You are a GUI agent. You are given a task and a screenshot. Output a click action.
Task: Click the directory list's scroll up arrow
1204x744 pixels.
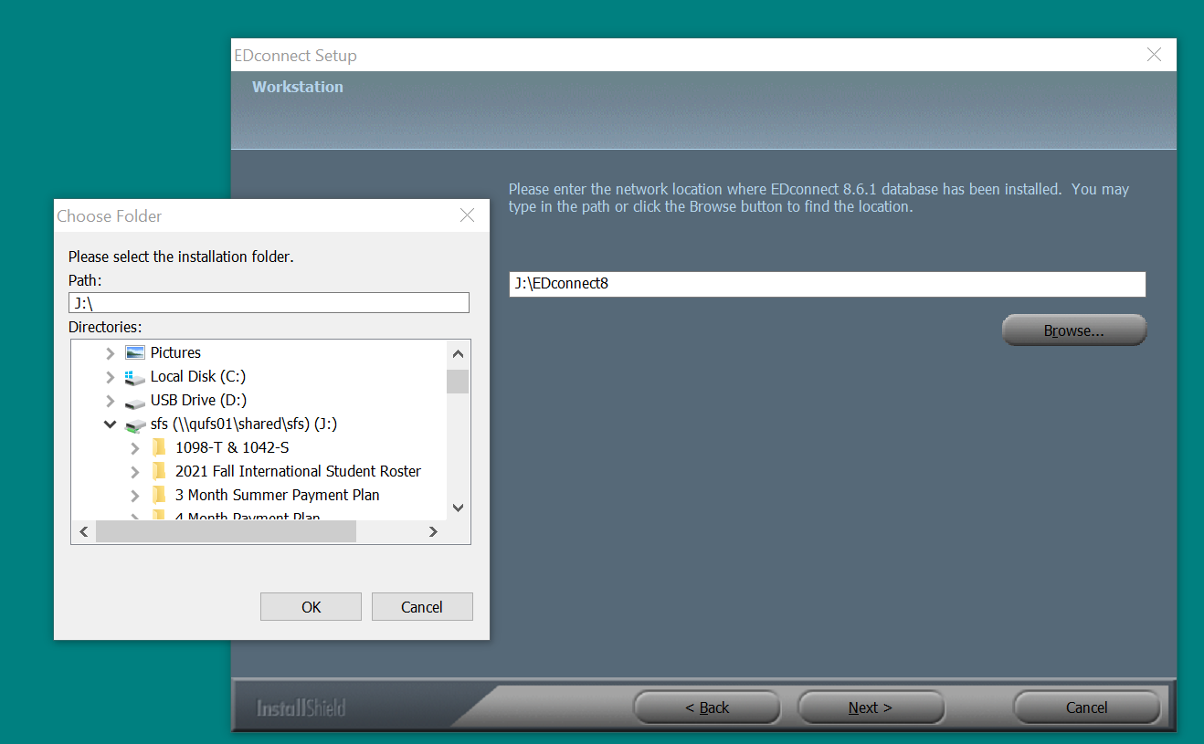coord(459,354)
